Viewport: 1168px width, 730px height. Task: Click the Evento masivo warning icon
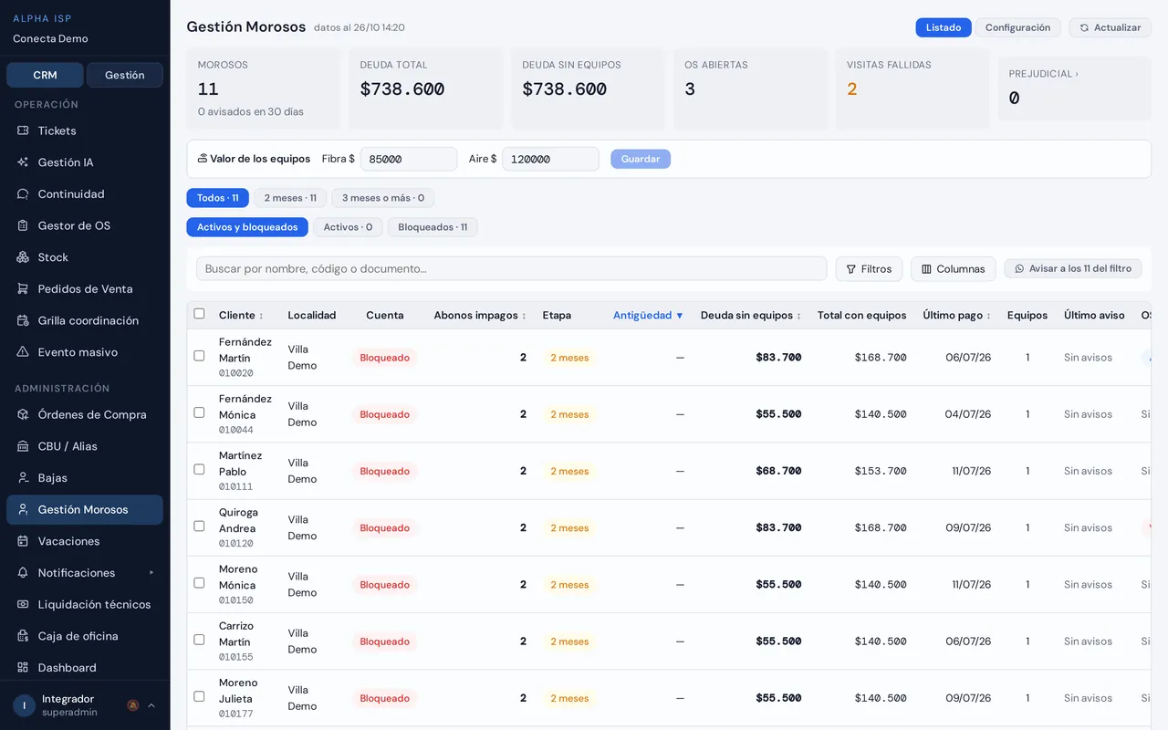(23, 352)
